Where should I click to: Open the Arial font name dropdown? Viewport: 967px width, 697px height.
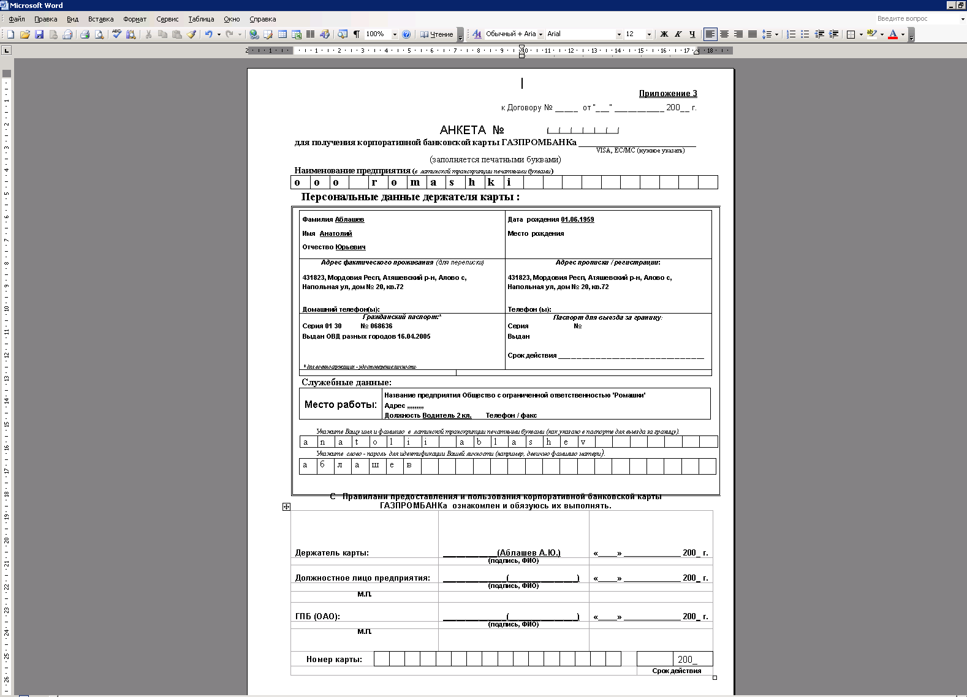[x=619, y=34]
